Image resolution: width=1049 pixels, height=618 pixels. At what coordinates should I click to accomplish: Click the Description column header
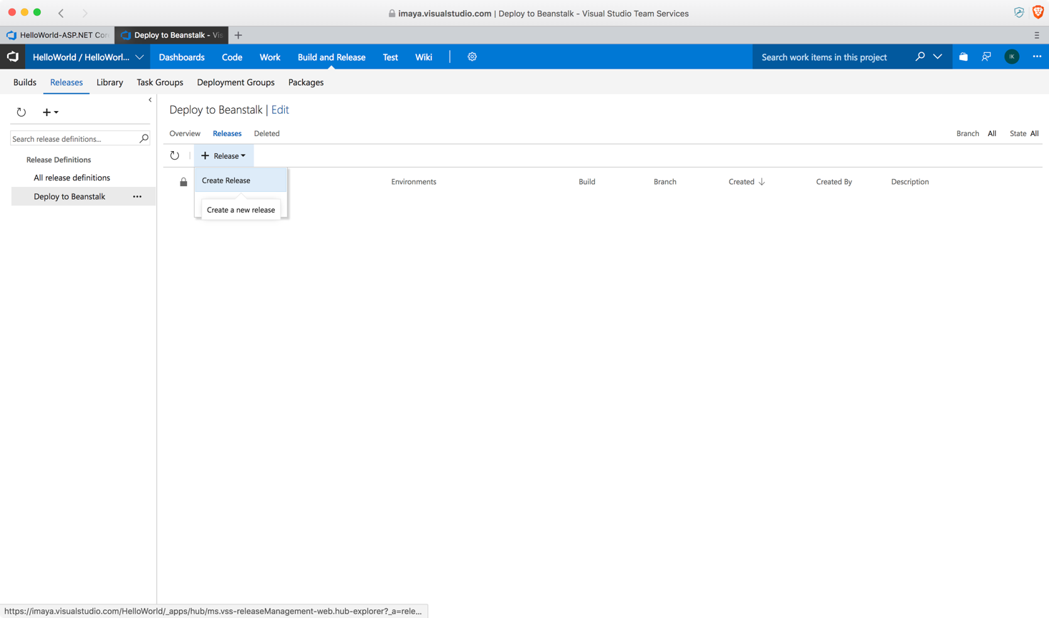click(x=910, y=182)
